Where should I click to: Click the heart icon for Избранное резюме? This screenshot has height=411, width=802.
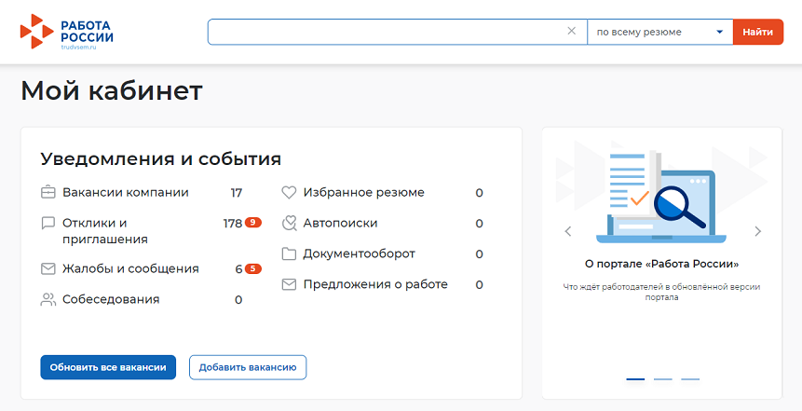tap(289, 193)
